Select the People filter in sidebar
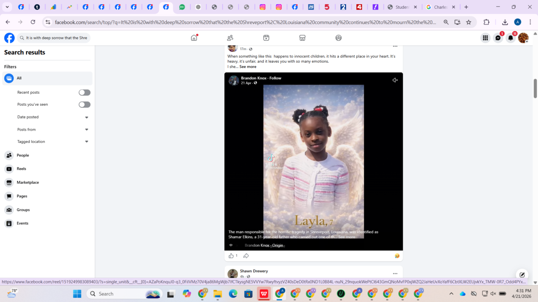Viewport: 538px width, 302px height. point(23,155)
